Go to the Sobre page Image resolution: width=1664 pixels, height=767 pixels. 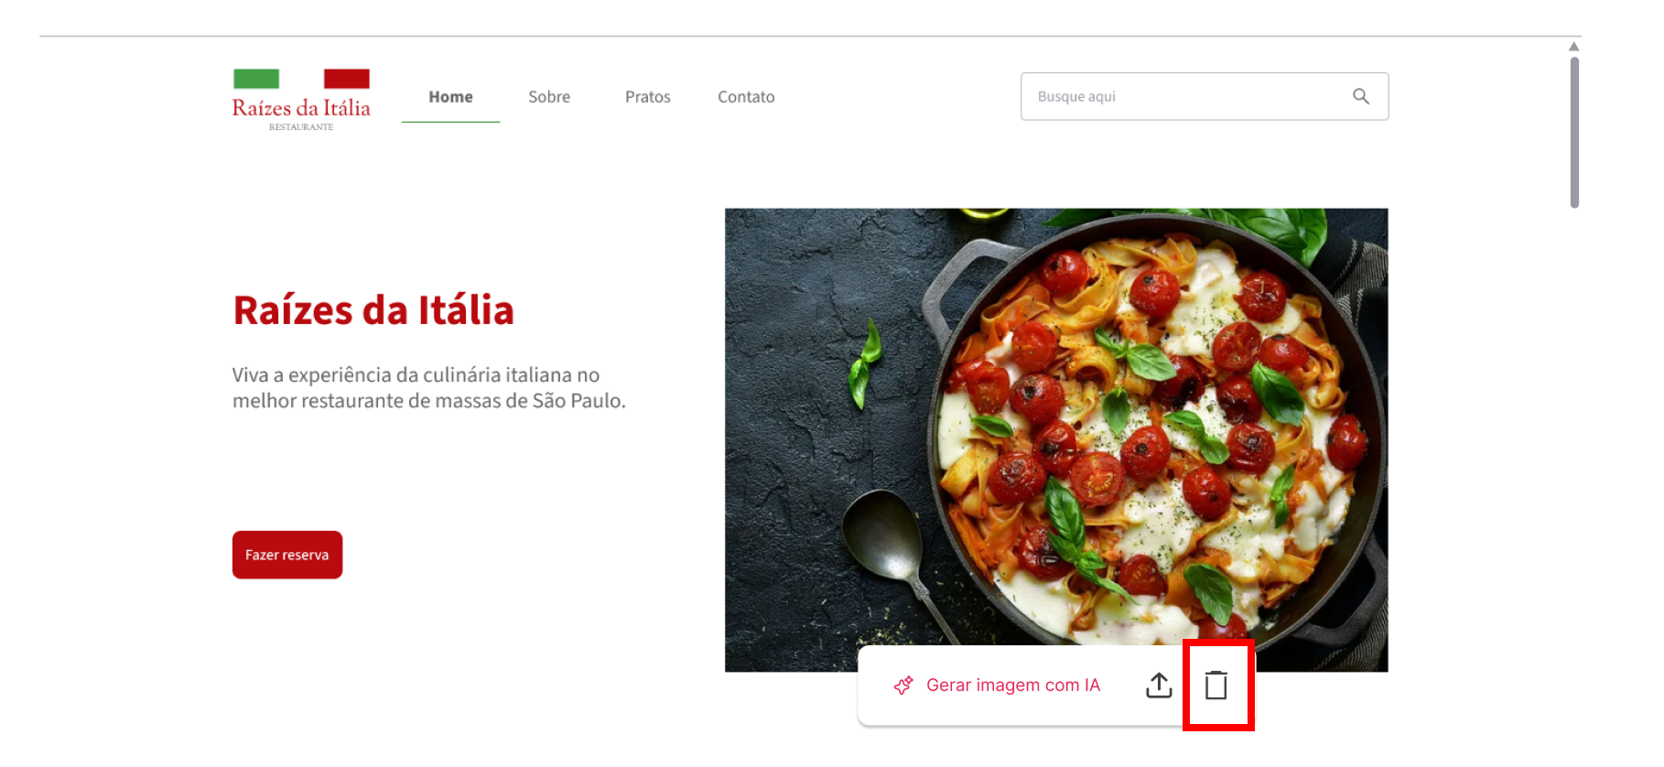549,97
